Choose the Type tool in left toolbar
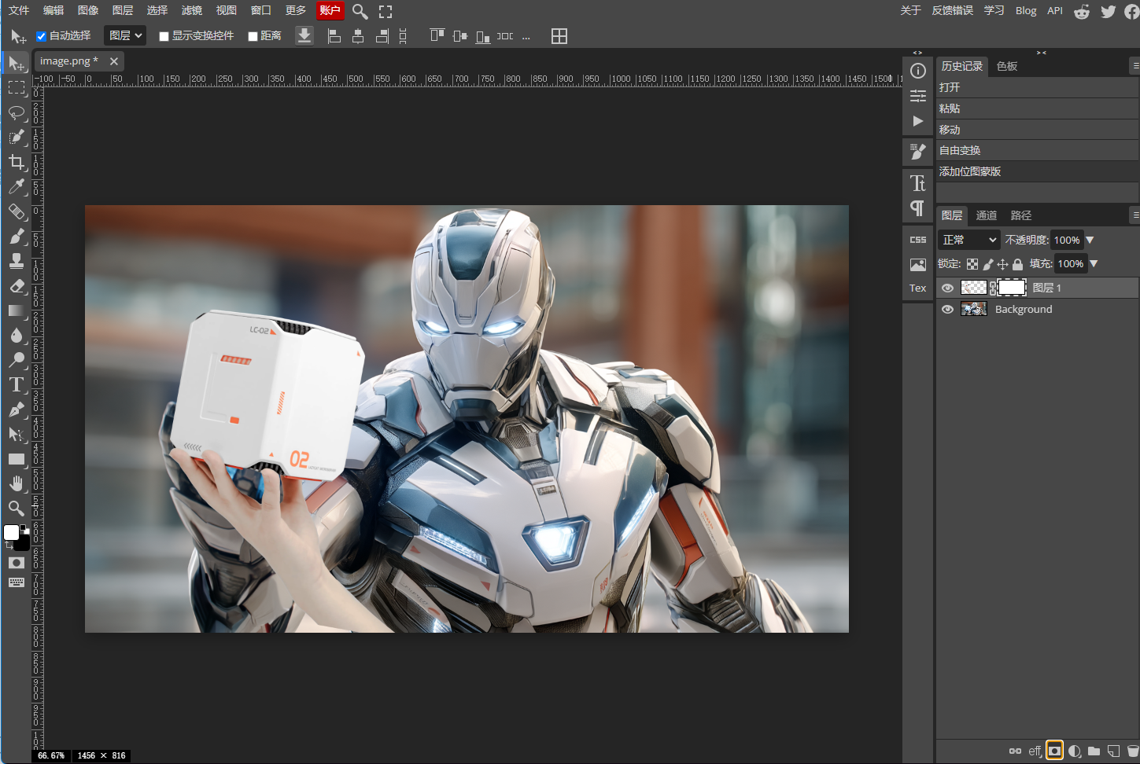1140x764 pixels. [x=17, y=384]
